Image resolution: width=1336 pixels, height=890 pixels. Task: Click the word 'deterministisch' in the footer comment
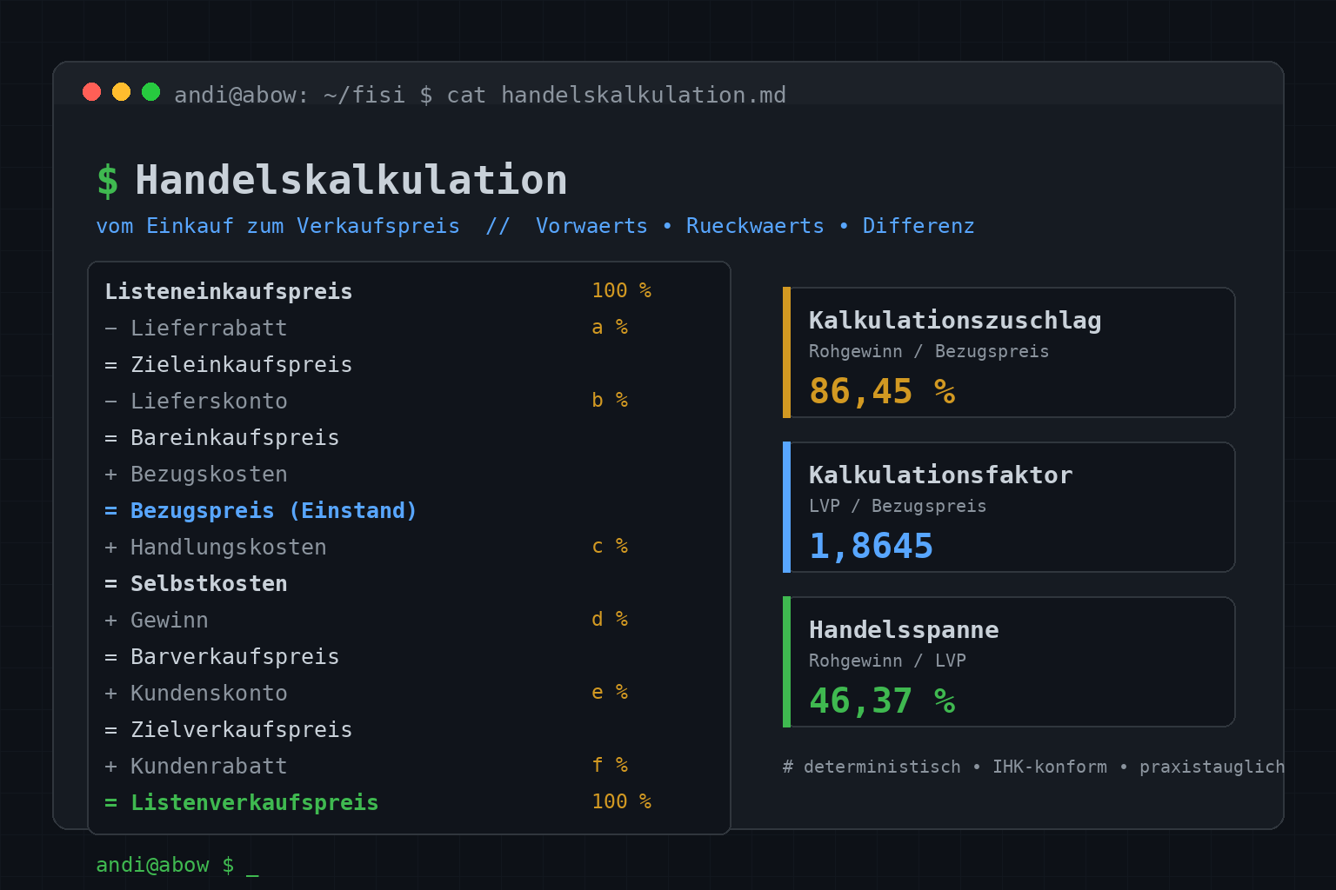point(882,767)
